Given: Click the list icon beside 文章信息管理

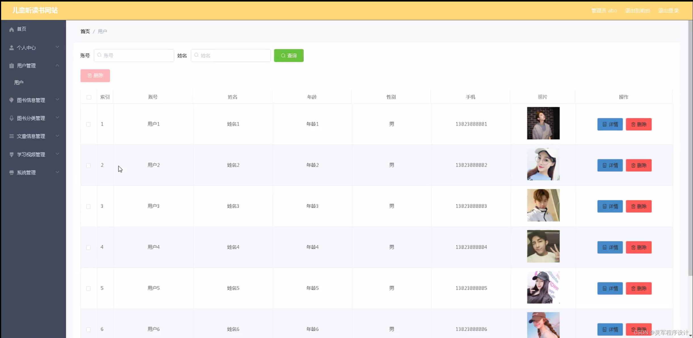Looking at the screenshot, I should click(x=11, y=136).
